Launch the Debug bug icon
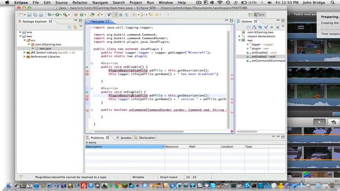The height and width of the screenshot is (191, 340). click(x=49, y=15)
